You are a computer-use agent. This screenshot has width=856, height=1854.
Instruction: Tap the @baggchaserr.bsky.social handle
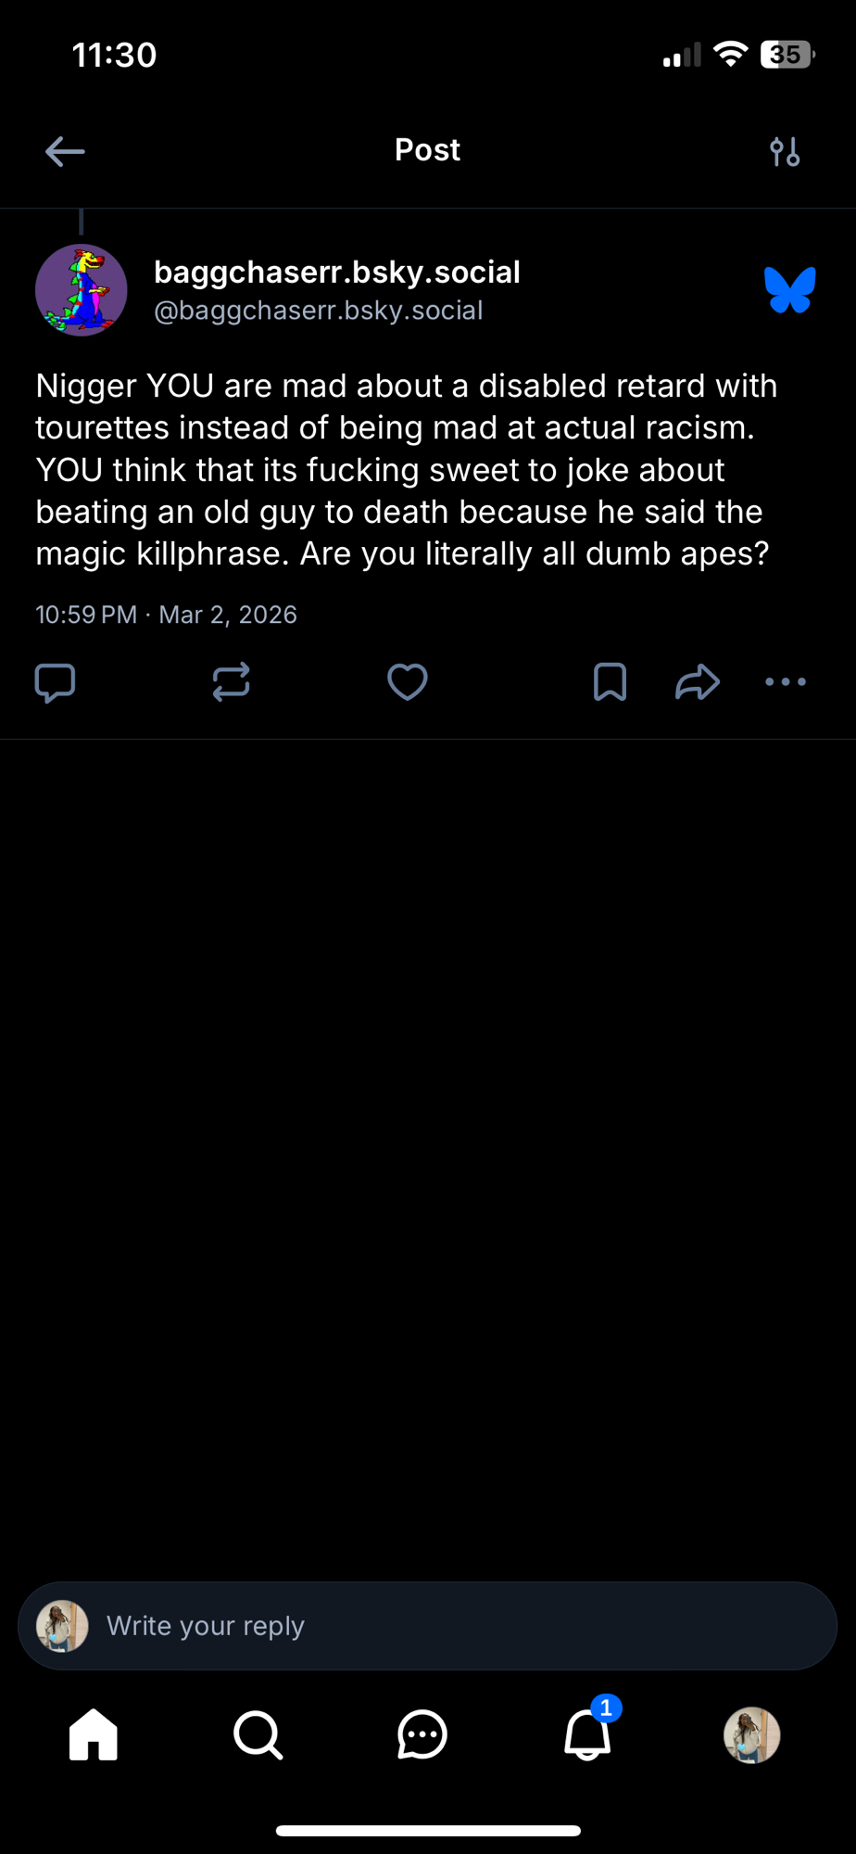tap(318, 311)
